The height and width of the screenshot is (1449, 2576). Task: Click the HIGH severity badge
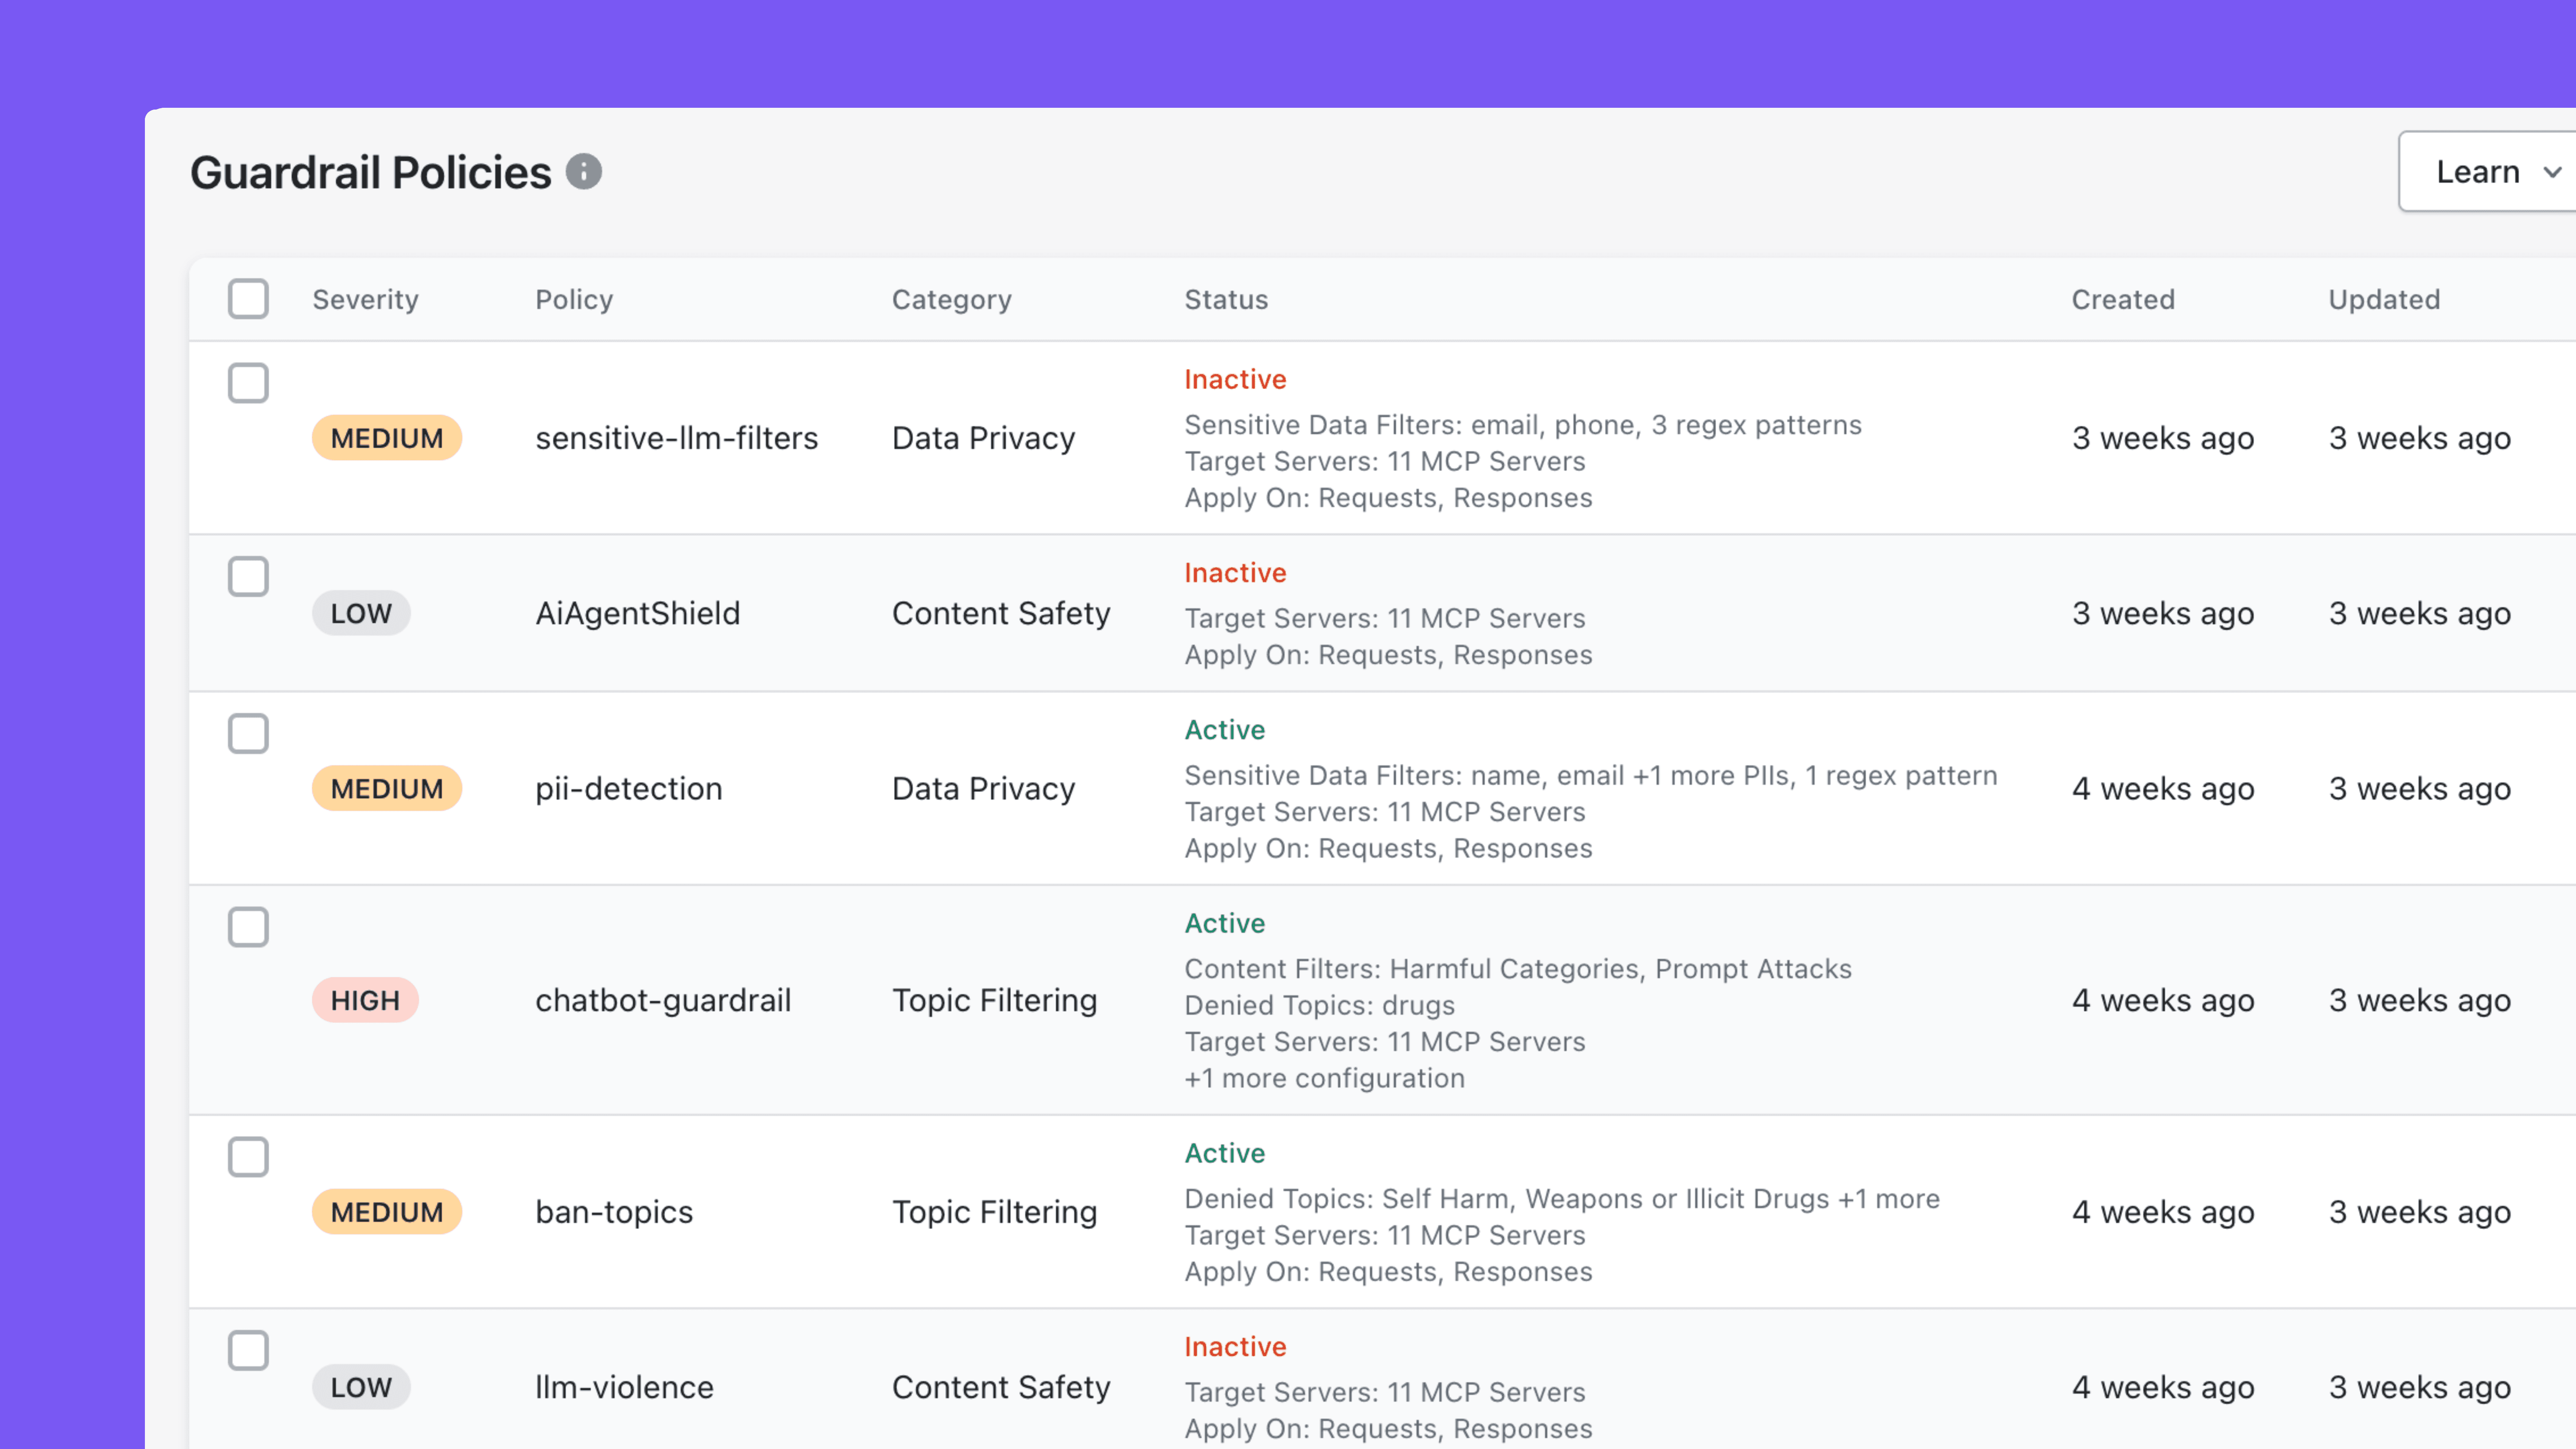tap(365, 1000)
